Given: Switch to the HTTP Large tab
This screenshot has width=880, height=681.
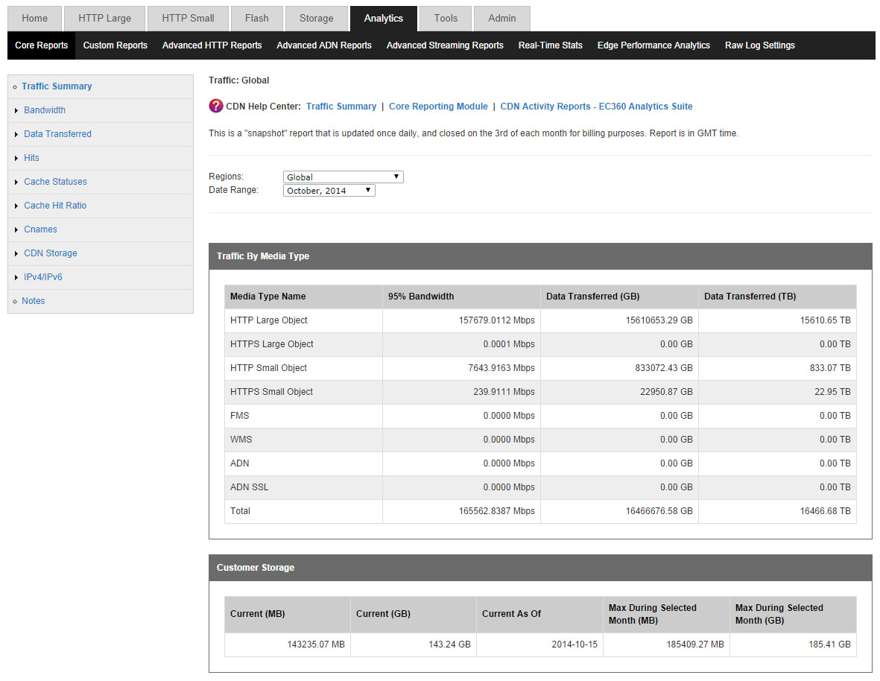Looking at the screenshot, I should tap(104, 19).
